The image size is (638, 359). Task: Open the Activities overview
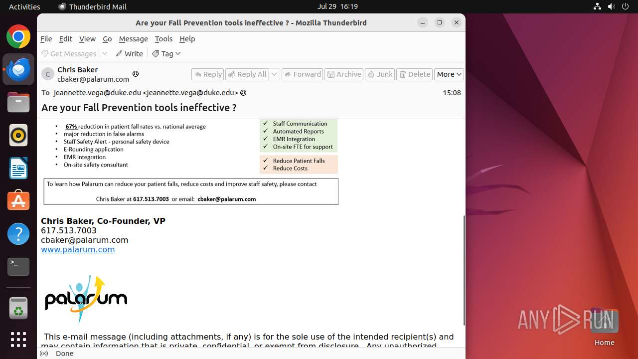(x=24, y=6)
